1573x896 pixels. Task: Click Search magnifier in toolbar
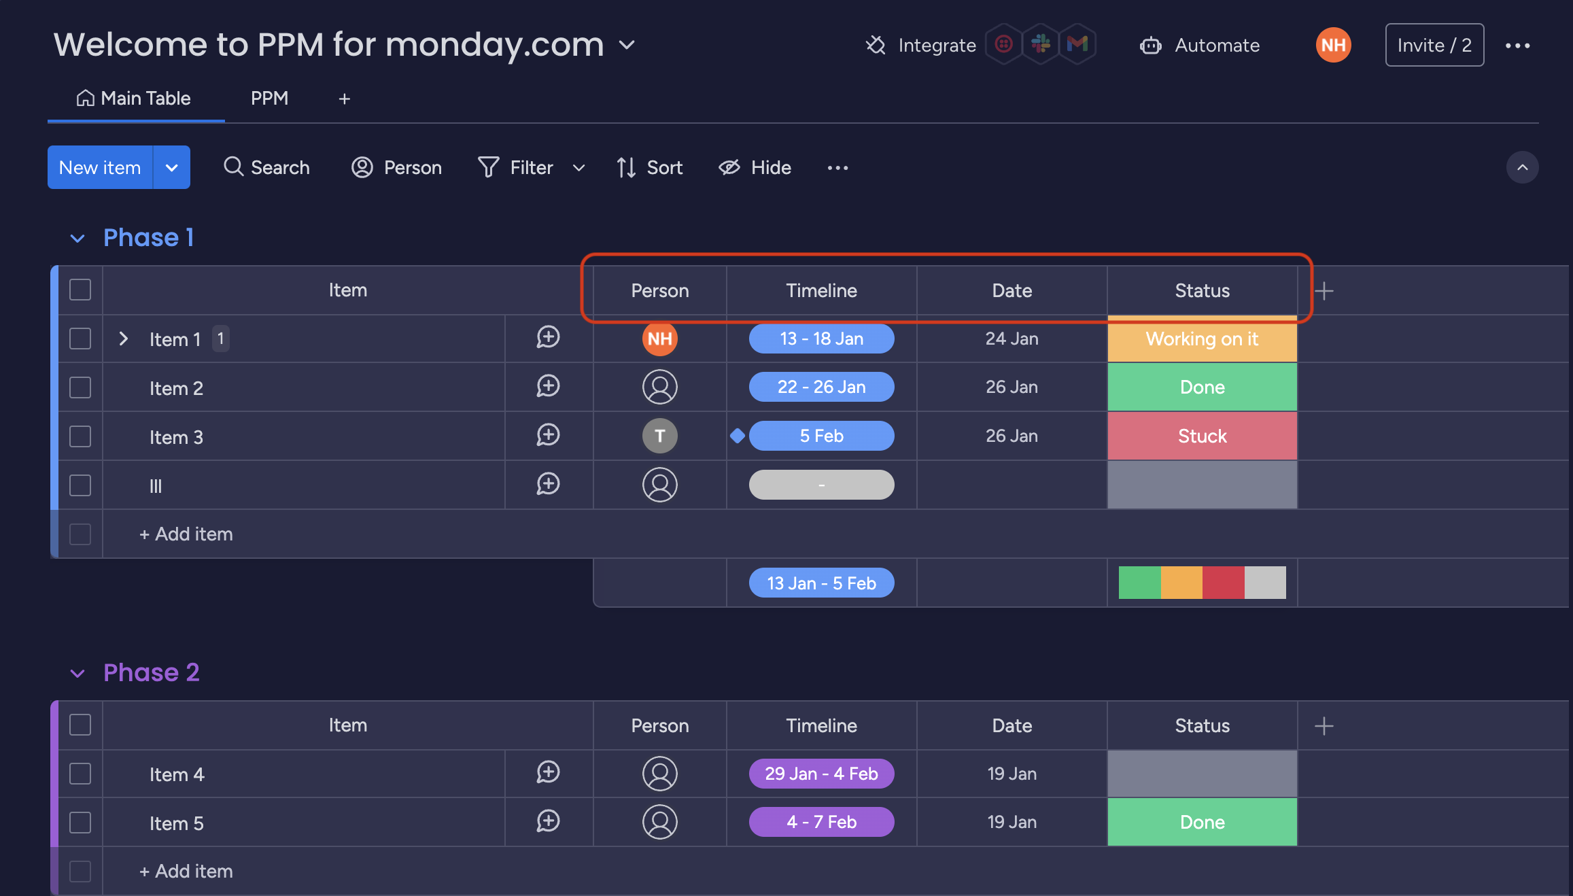(233, 167)
